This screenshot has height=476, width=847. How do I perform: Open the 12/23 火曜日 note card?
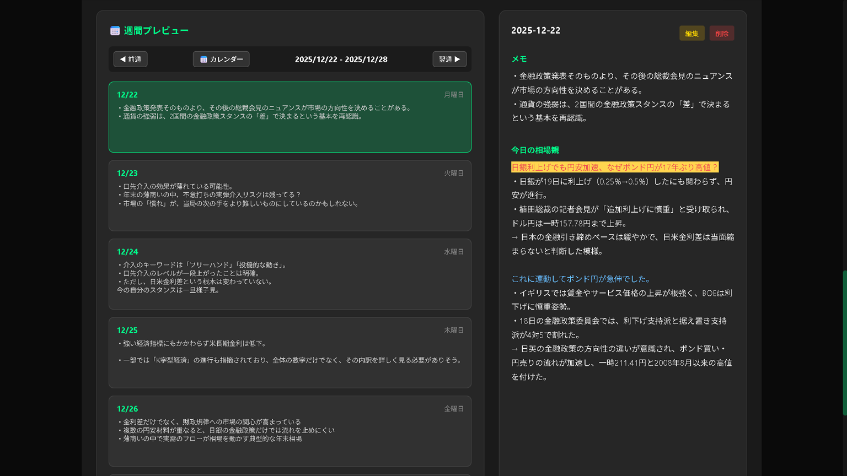click(290, 196)
